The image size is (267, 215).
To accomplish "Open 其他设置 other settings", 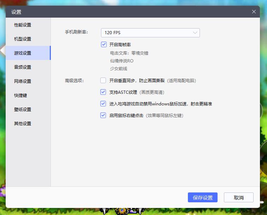I will (x=23, y=124).
